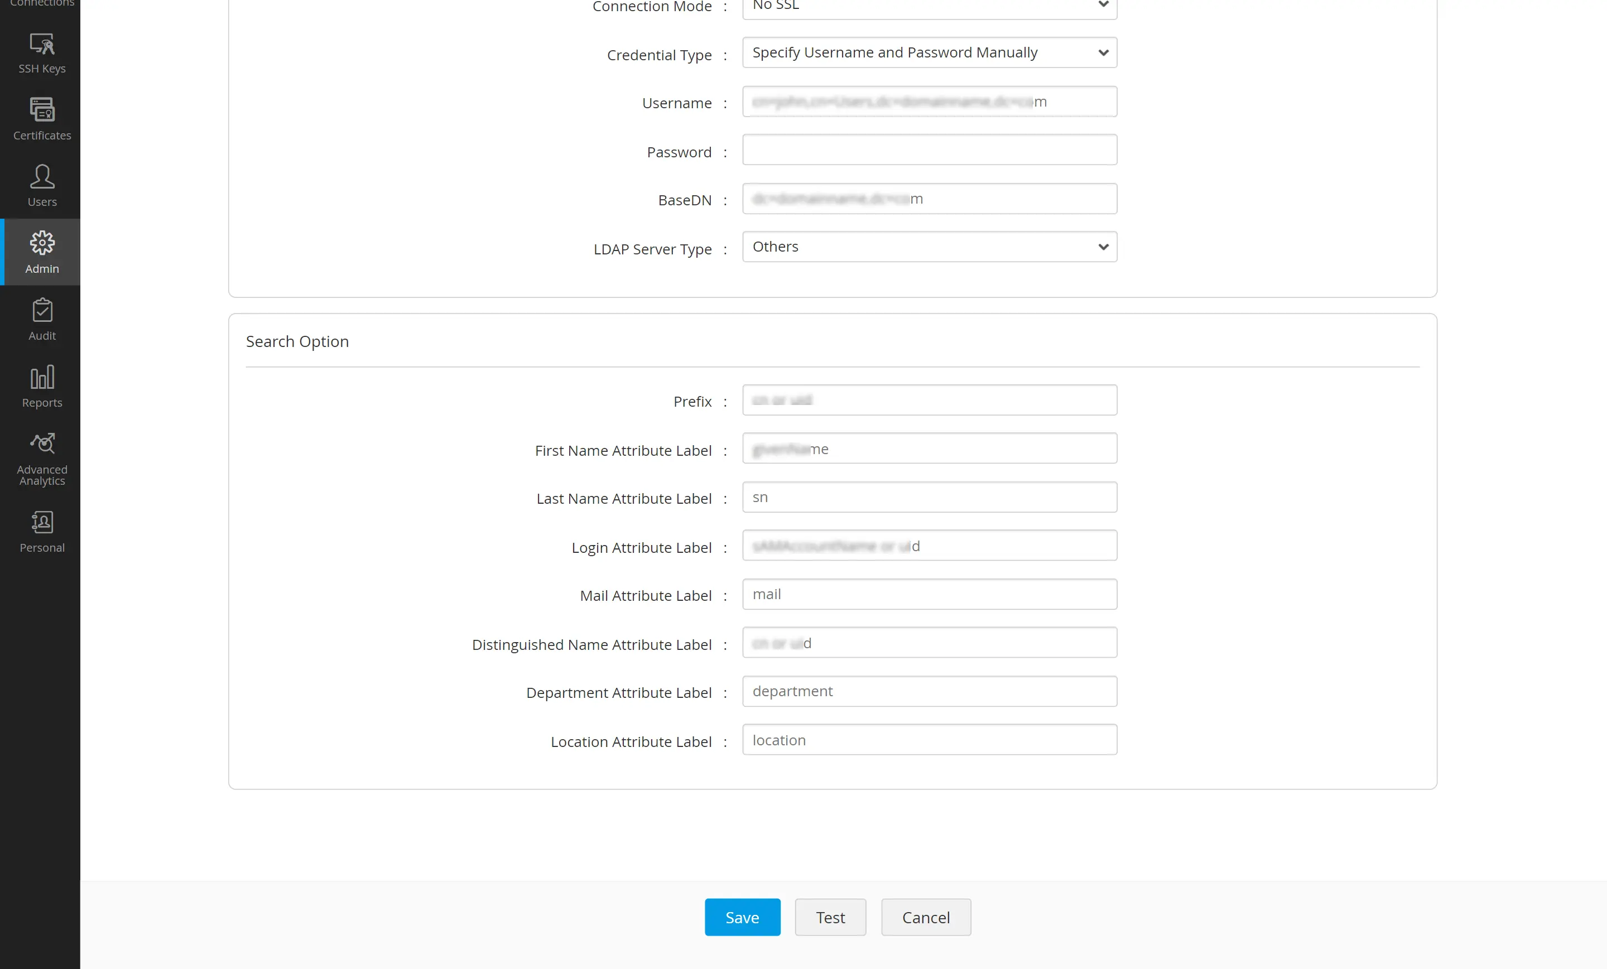Select the Certificates icon in the sidebar
The height and width of the screenshot is (969, 1607).
(41, 119)
